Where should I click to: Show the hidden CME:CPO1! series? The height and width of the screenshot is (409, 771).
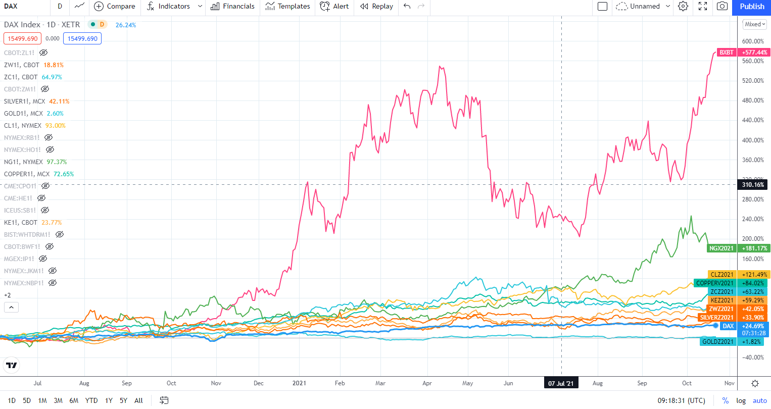(45, 186)
